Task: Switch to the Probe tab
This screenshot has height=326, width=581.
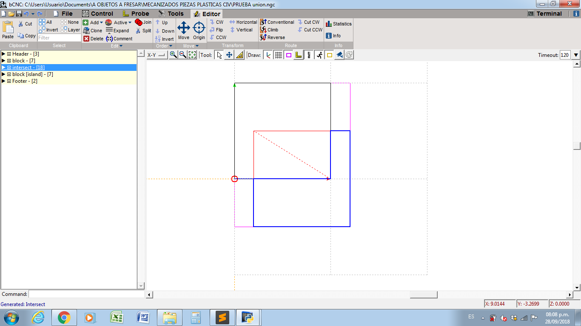Action: coord(136,14)
